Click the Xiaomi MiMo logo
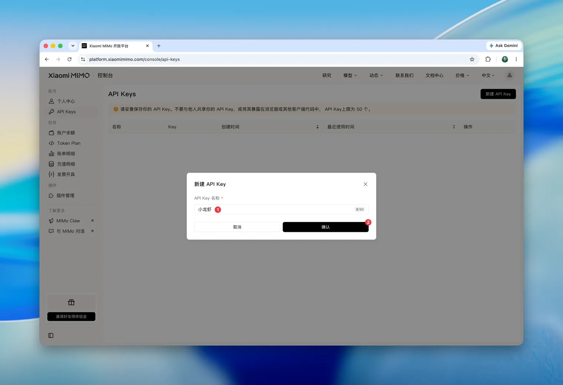The height and width of the screenshot is (385, 563). coord(69,75)
